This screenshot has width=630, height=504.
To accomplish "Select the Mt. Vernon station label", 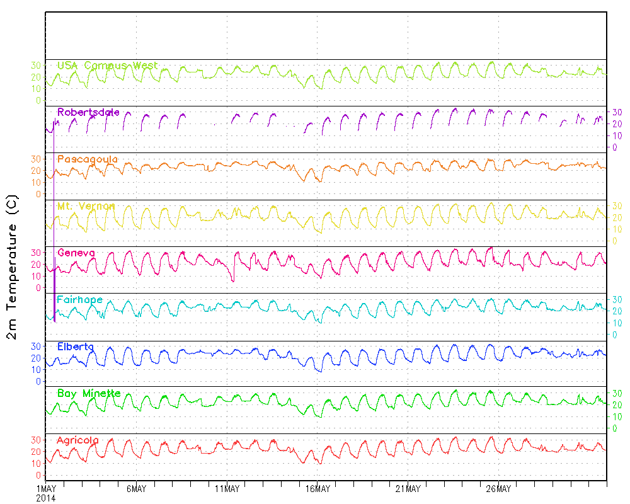I will [x=86, y=206].
